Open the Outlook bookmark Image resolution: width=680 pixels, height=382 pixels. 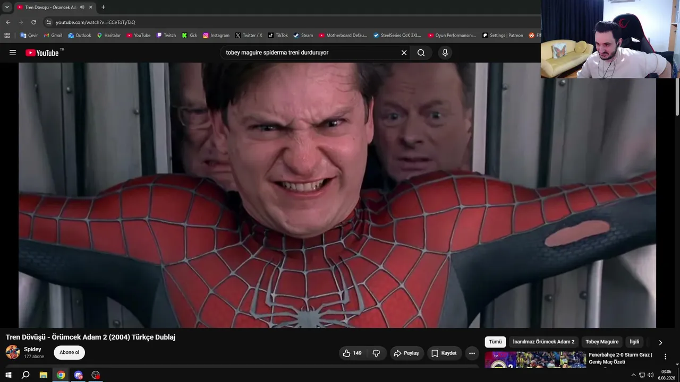(79, 36)
